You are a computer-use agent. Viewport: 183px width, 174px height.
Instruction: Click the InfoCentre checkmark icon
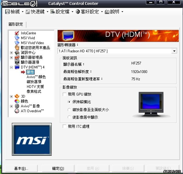click(17, 33)
